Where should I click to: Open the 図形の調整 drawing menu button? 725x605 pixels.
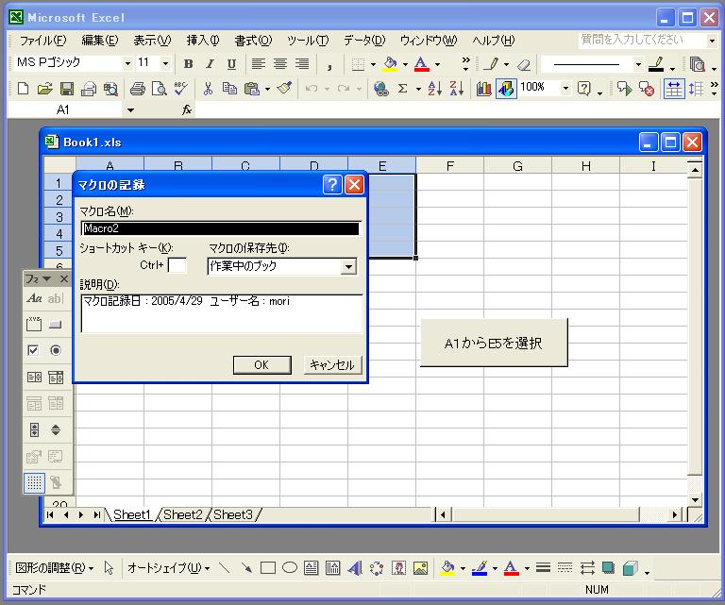click(54, 567)
